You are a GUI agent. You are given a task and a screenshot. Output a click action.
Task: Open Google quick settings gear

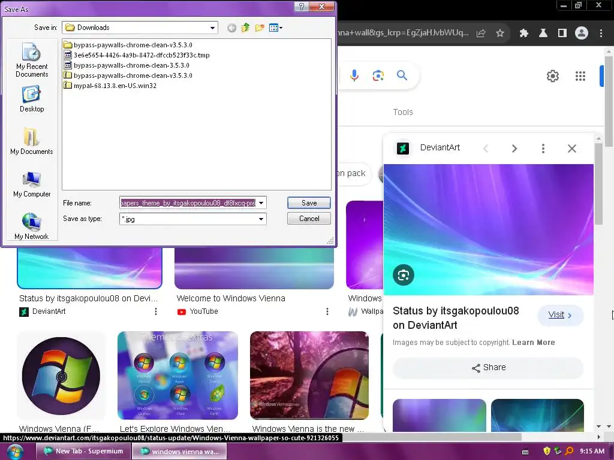[552, 76]
